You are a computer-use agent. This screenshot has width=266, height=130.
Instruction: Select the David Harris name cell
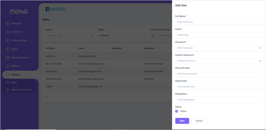pos(51,71)
